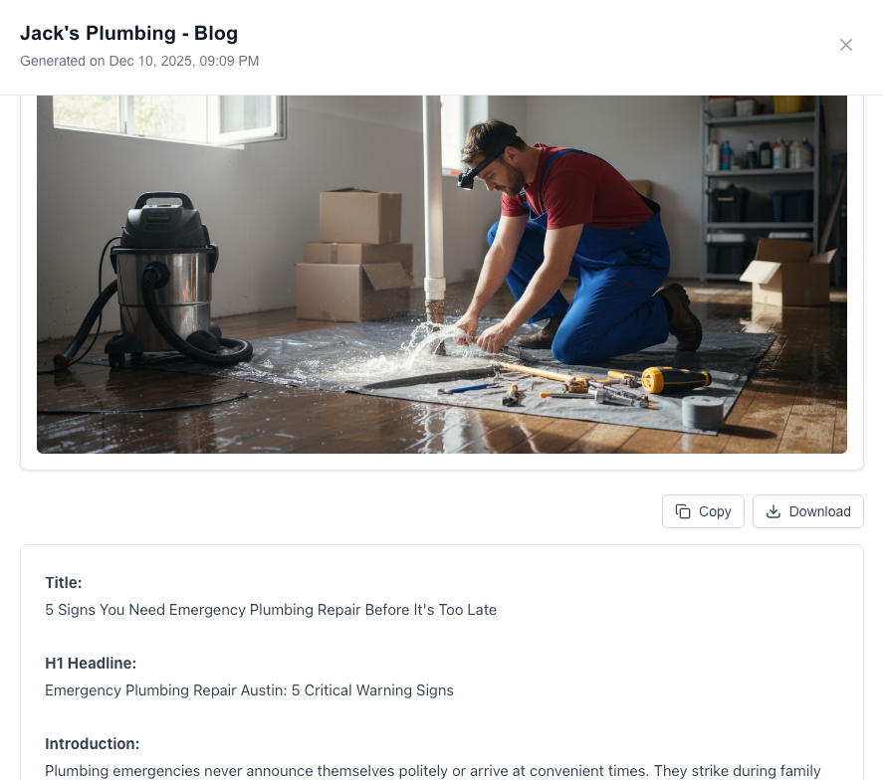Select the "Jack's Plumbing - Blog" heading

129,33
